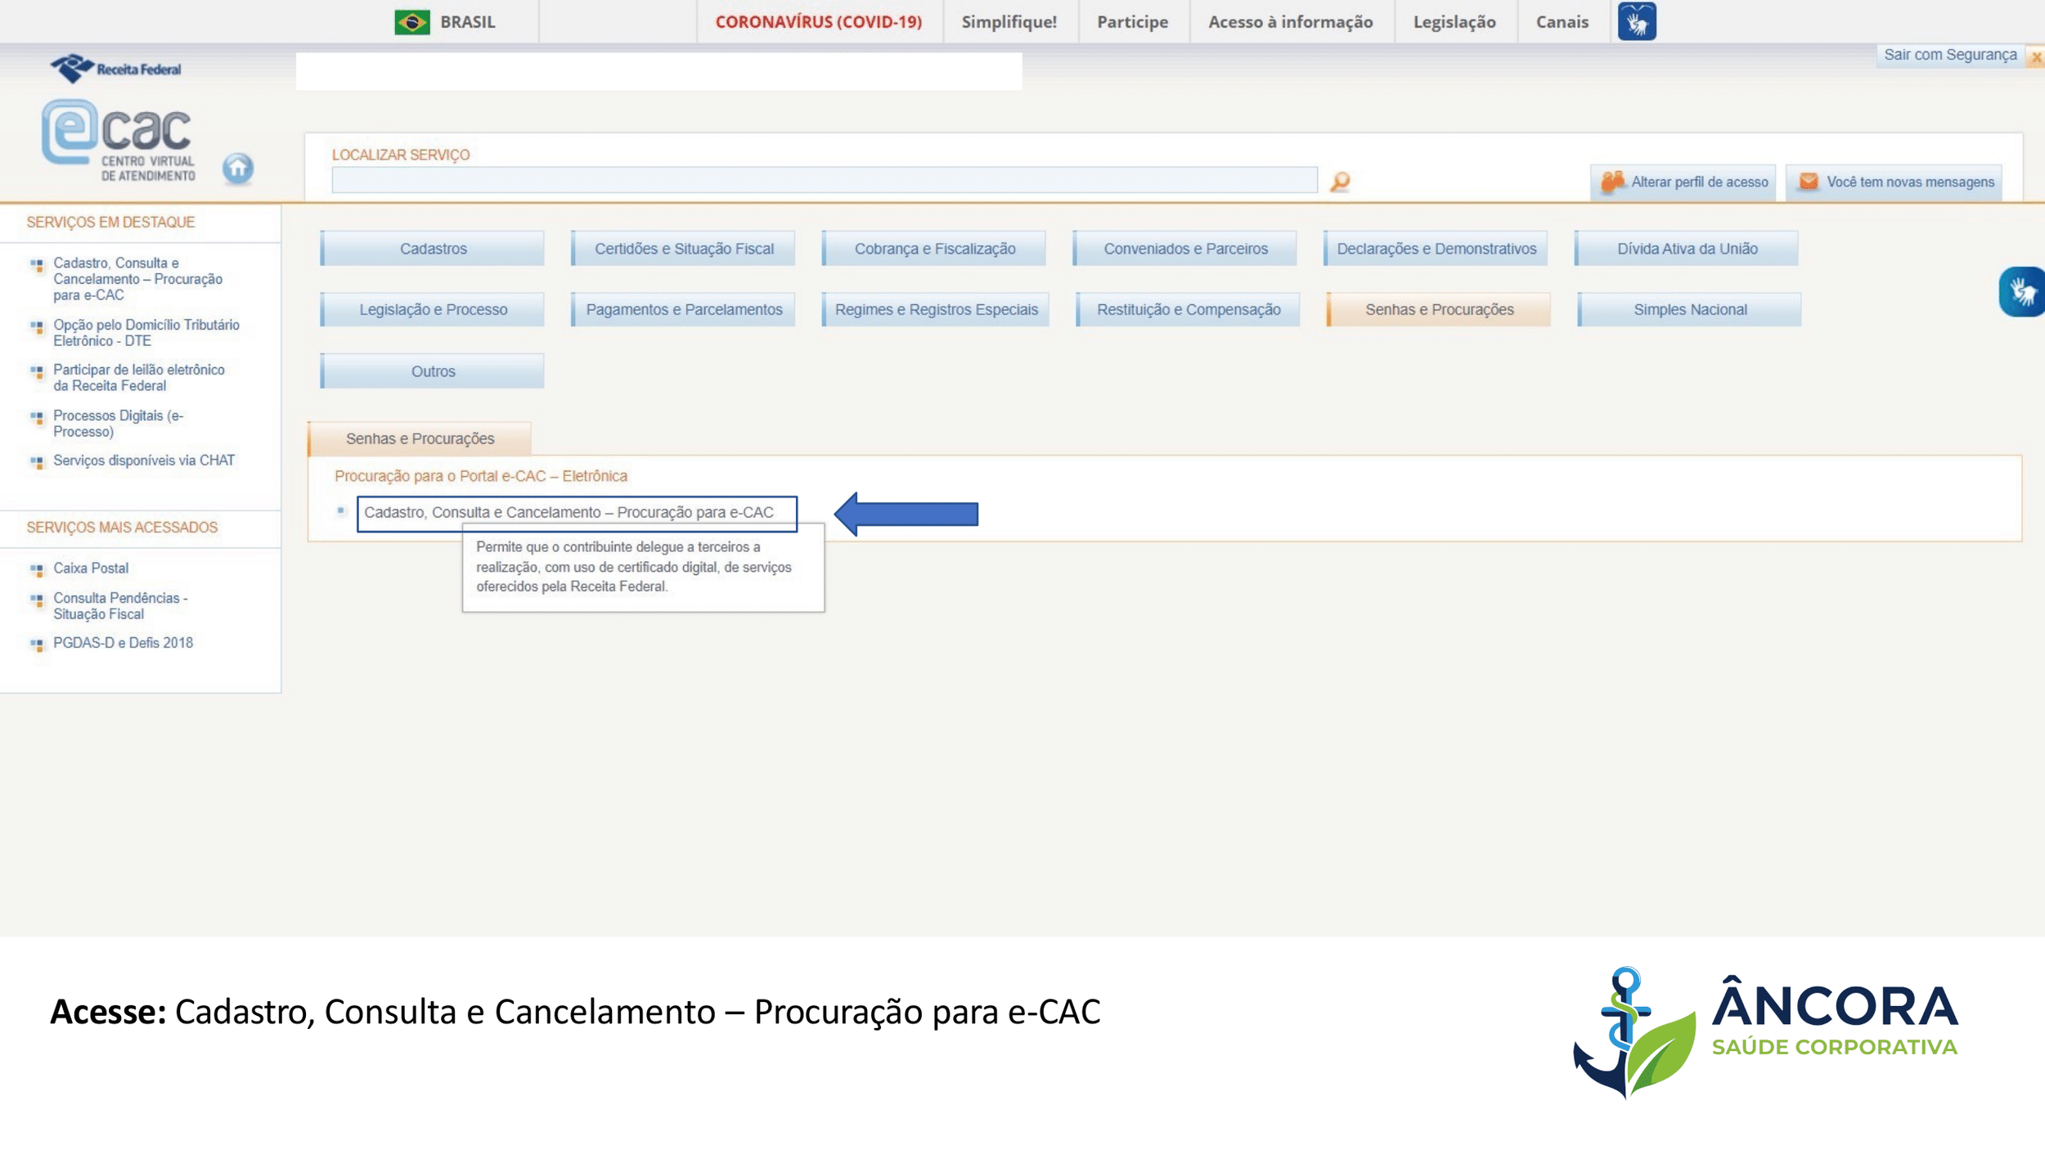Click the Receita Federal logo

(x=116, y=69)
